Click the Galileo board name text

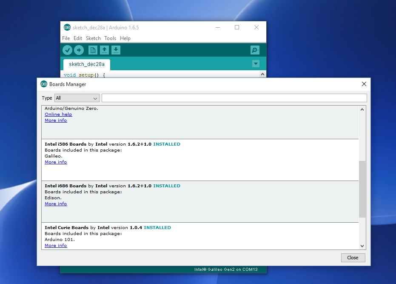coord(53,156)
